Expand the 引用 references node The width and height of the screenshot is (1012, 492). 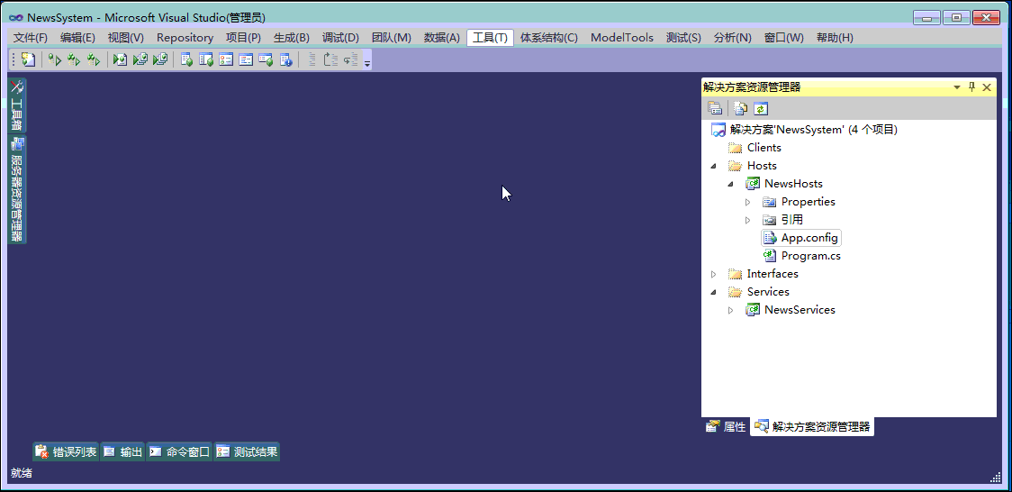[x=748, y=220]
